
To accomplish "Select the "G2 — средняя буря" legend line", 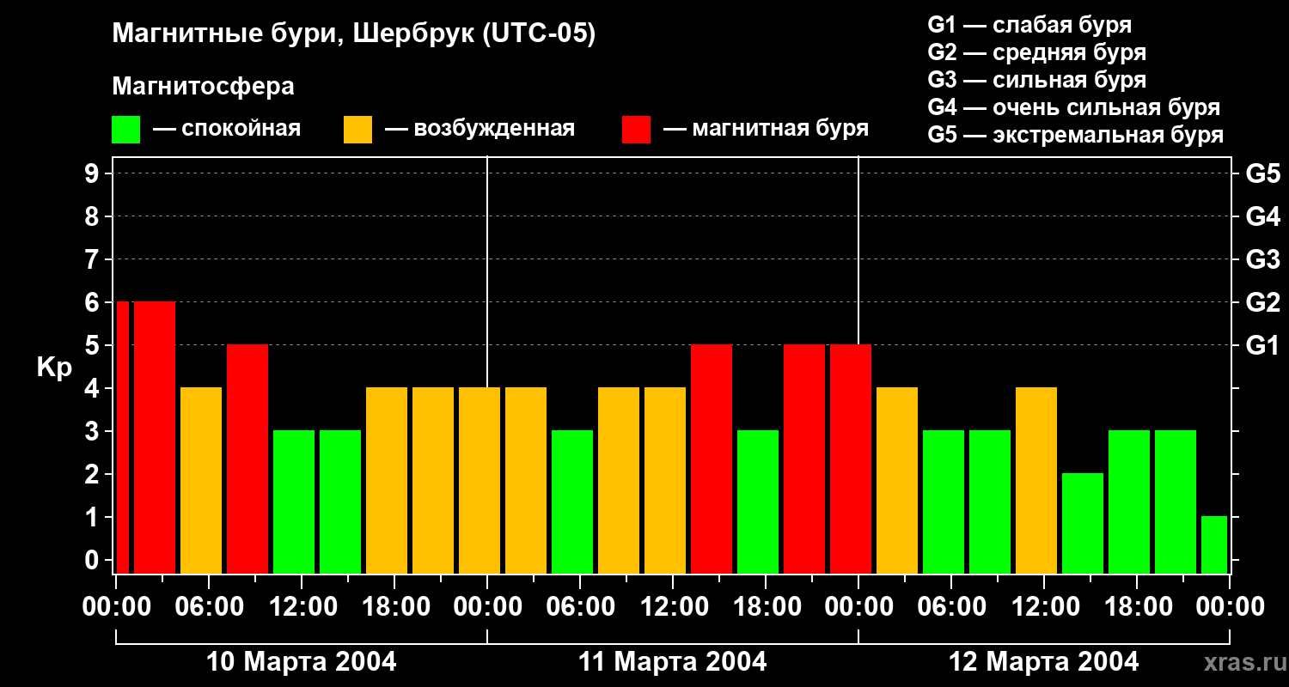I will coord(1037,52).
